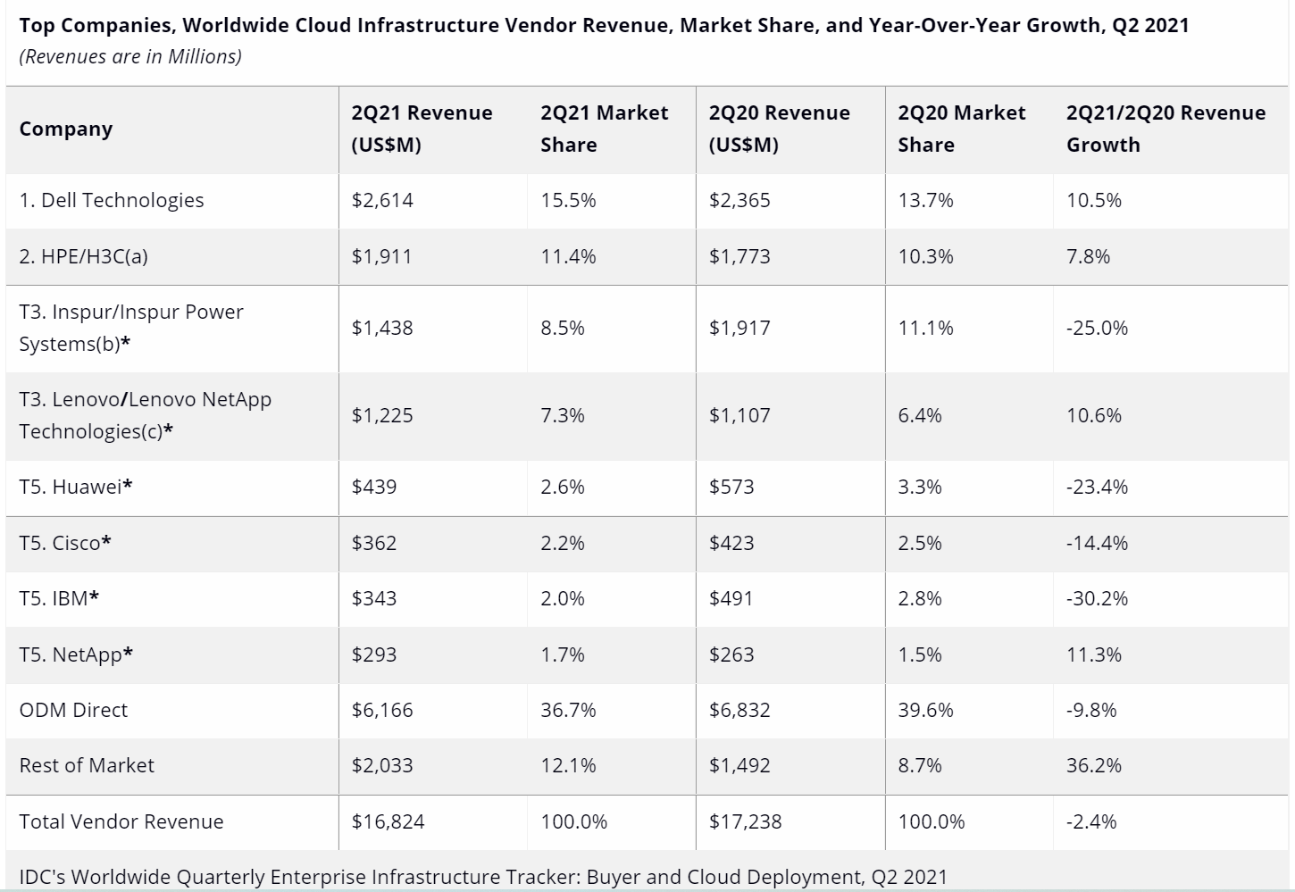Select the 2Q20 Revenue (US$M) column header

(x=779, y=129)
